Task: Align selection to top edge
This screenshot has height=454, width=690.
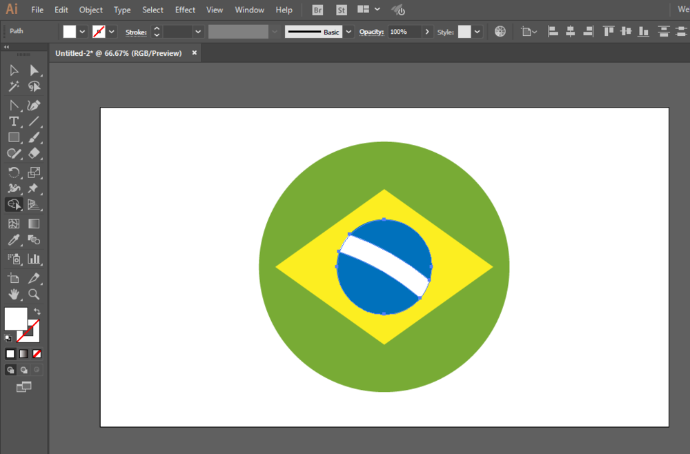Action: pyautogui.click(x=609, y=32)
